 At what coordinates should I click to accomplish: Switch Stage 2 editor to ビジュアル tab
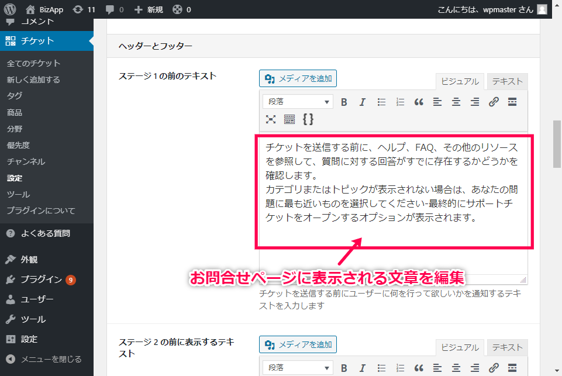point(460,347)
